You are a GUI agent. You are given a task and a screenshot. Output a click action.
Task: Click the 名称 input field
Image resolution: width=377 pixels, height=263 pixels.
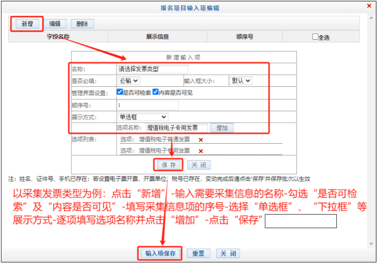click(152, 69)
